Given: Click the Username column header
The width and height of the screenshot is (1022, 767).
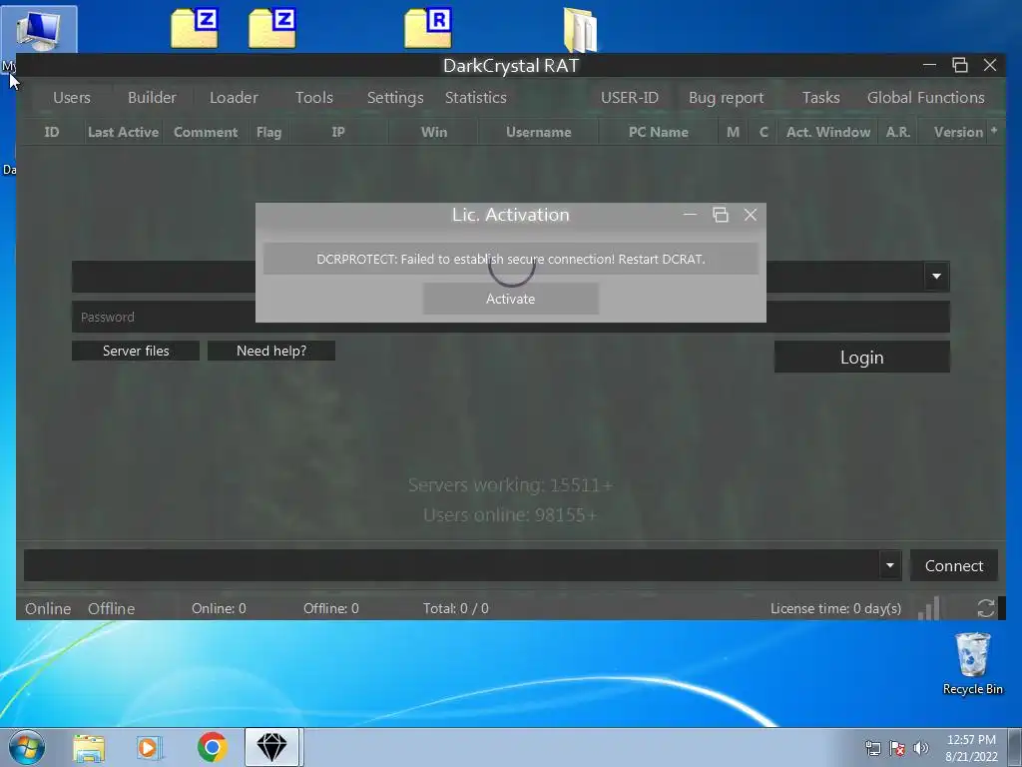Looking at the screenshot, I should (538, 132).
